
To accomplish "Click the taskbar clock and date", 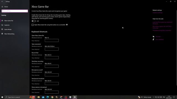I will click(169, 97).
